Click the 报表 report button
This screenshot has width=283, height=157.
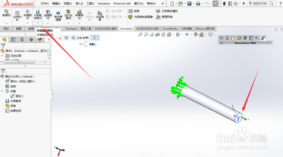coord(134,11)
